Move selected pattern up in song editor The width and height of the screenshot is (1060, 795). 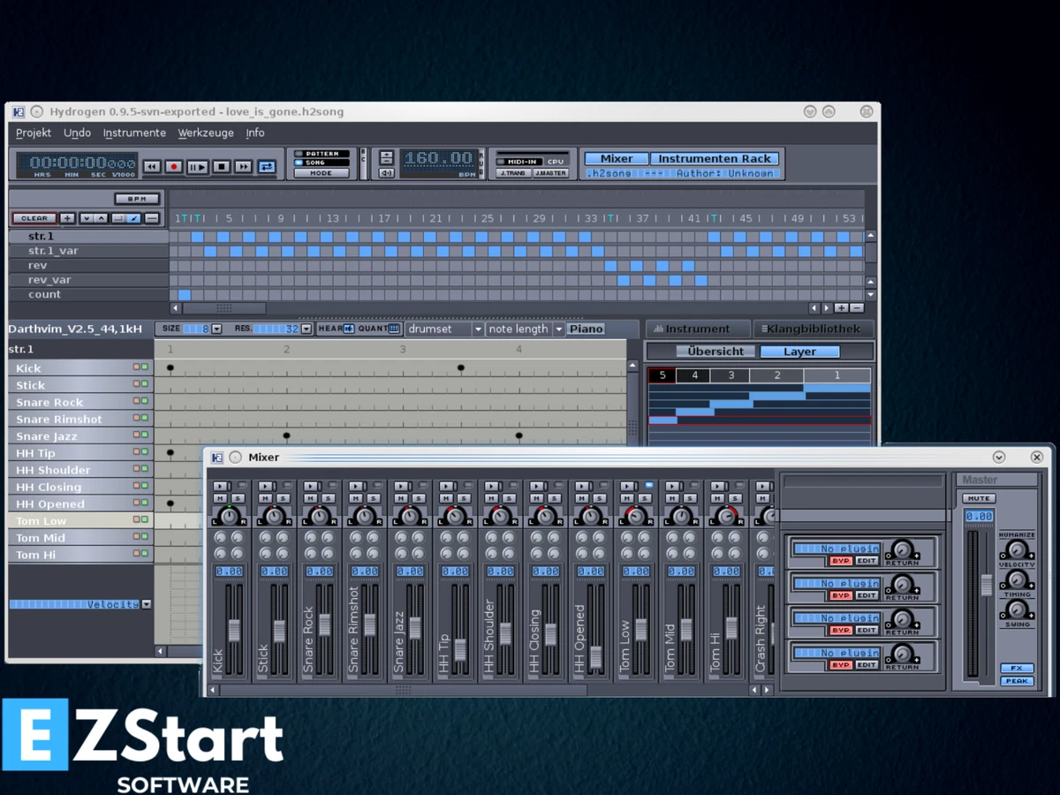click(101, 218)
